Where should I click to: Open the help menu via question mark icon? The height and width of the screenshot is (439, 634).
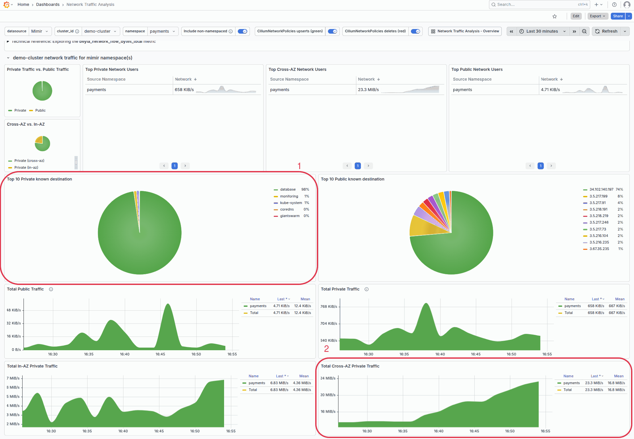[614, 5]
